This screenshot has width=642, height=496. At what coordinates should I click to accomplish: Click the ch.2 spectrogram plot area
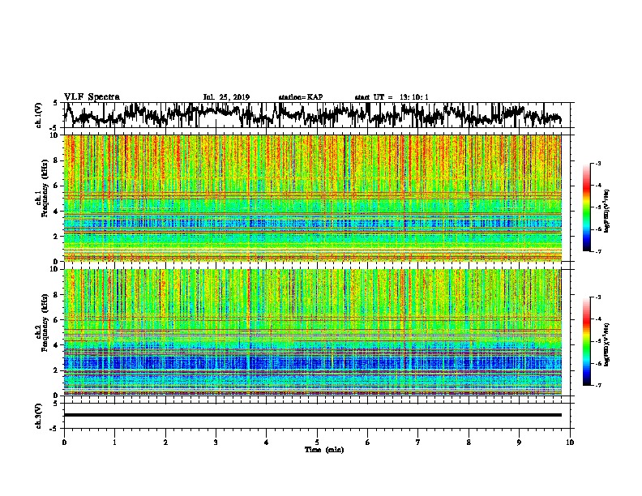[x=313, y=332]
